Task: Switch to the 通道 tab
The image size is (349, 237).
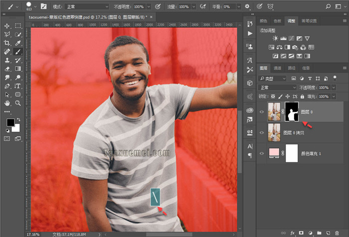Action: (x=278, y=68)
